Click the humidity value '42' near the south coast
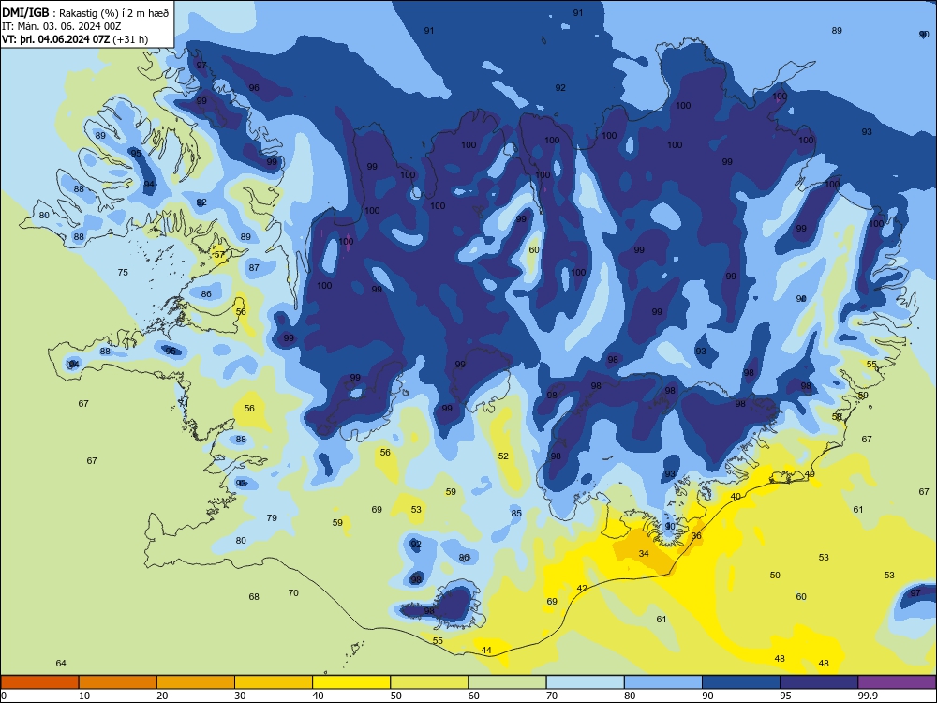The image size is (937, 703). click(x=582, y=589)
